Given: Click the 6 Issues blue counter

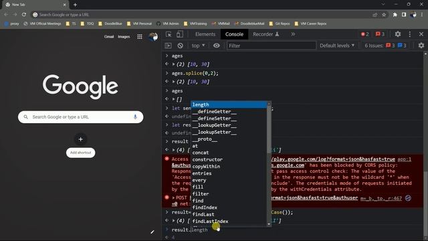Looking at the screenshot, I should click(x=402, y=46).
